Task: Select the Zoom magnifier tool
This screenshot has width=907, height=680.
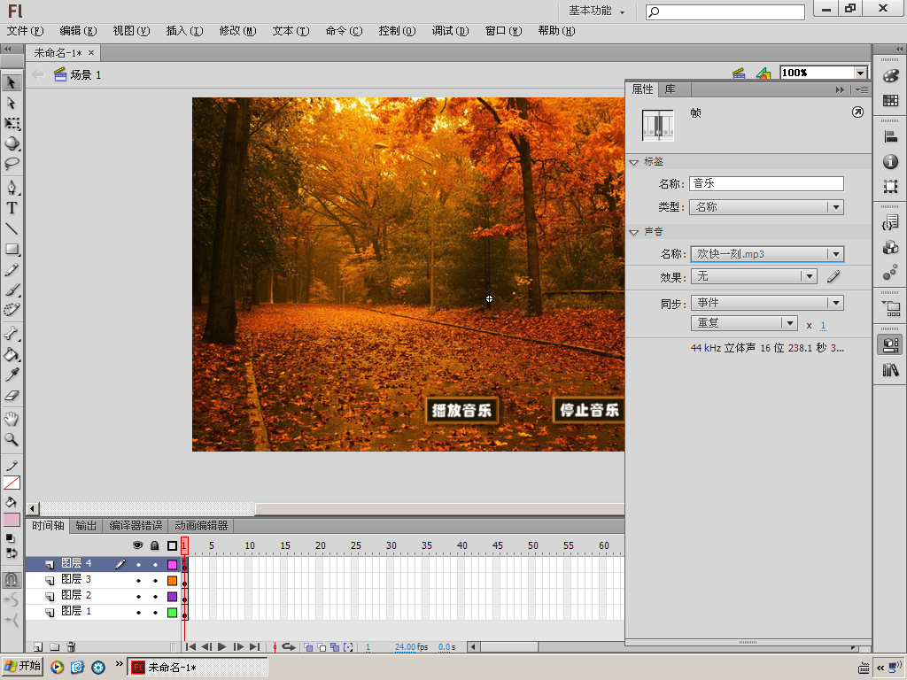Action: [x=11, y=439]
